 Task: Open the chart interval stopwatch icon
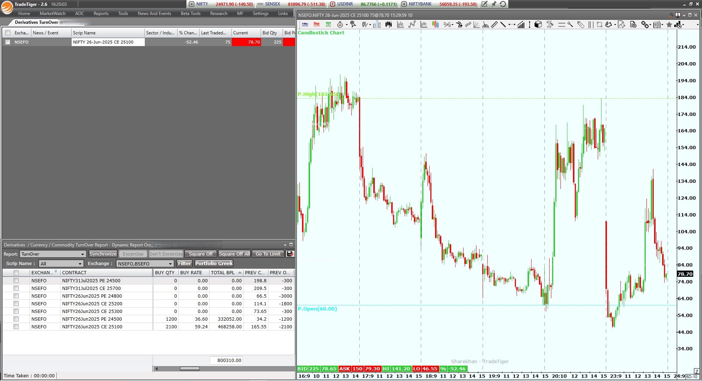[x=340, y=24]
